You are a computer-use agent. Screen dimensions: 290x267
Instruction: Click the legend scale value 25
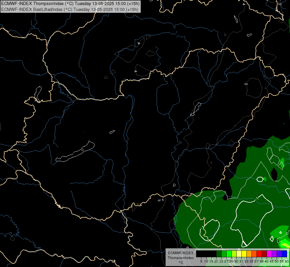tap(221, 261)
